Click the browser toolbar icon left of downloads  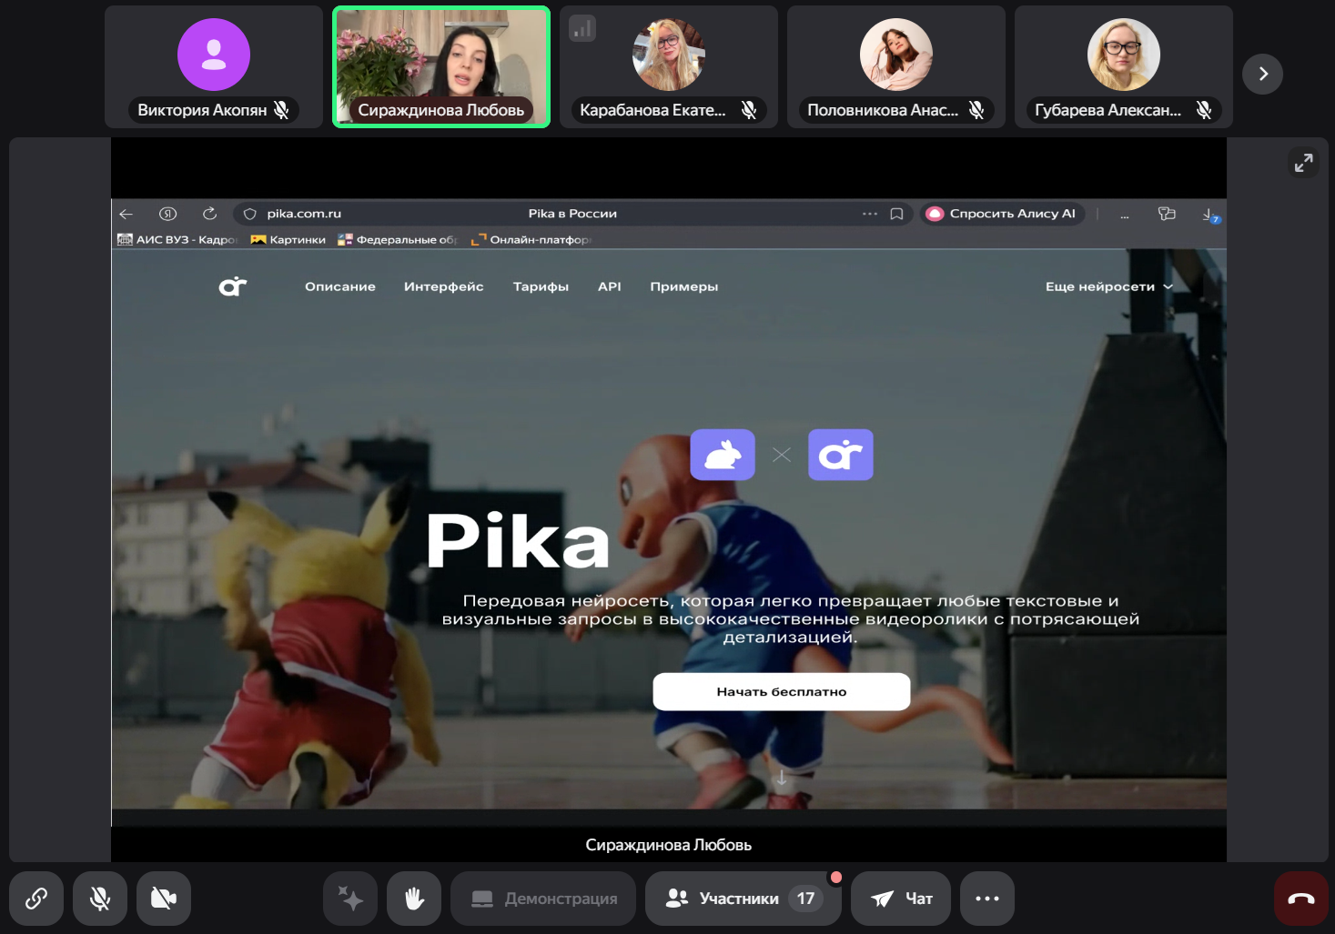click(1167, 214)
